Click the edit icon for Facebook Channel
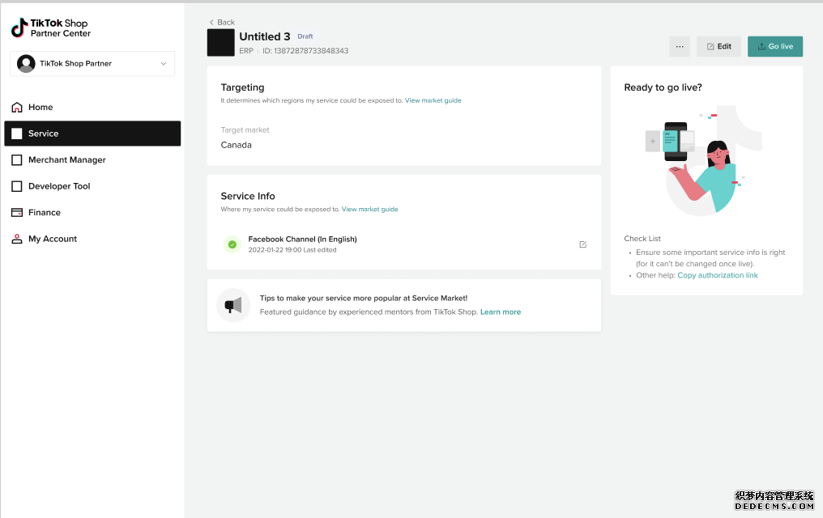The image size is (823, 518). click(x=583, y=244)
